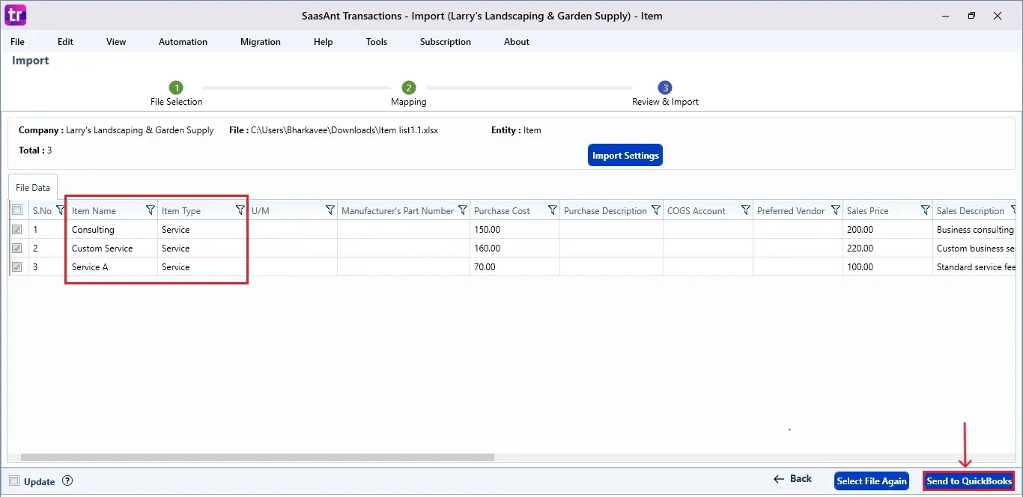The height and width of the screenshot is (497, 1023).
Task: Click the Item Type column filter icon
Action: coord(240,210)
